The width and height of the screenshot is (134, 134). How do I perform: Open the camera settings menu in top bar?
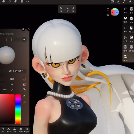tap(28, 1)
